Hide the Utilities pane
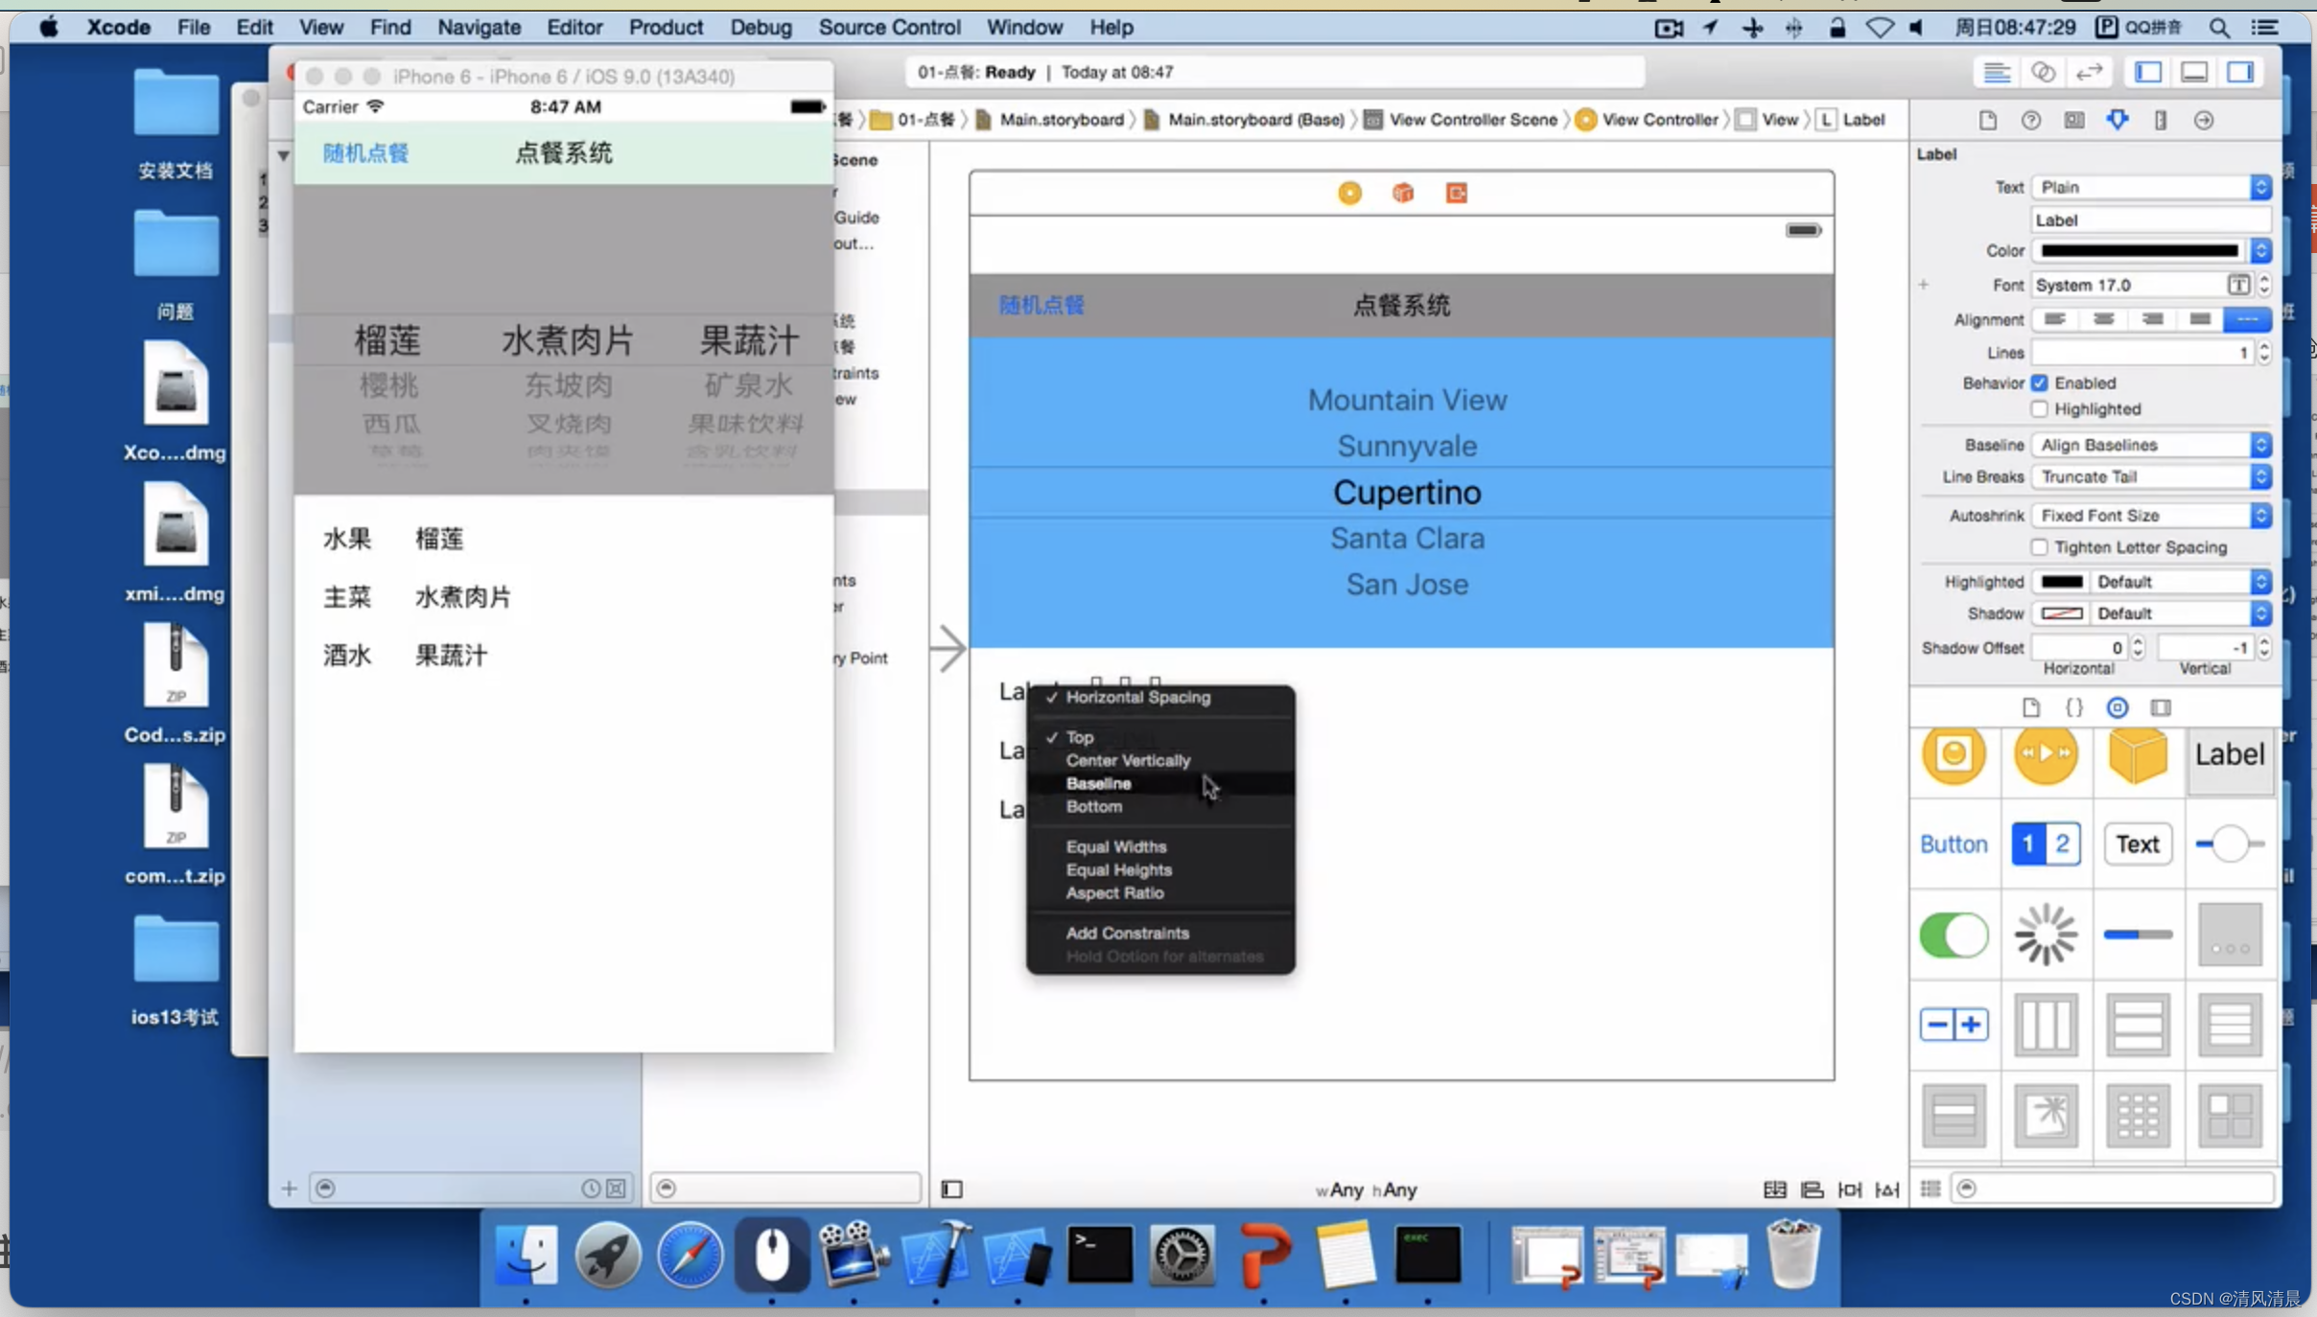Screen dimensions: 2317x1317 click(x=2240, y=73)
